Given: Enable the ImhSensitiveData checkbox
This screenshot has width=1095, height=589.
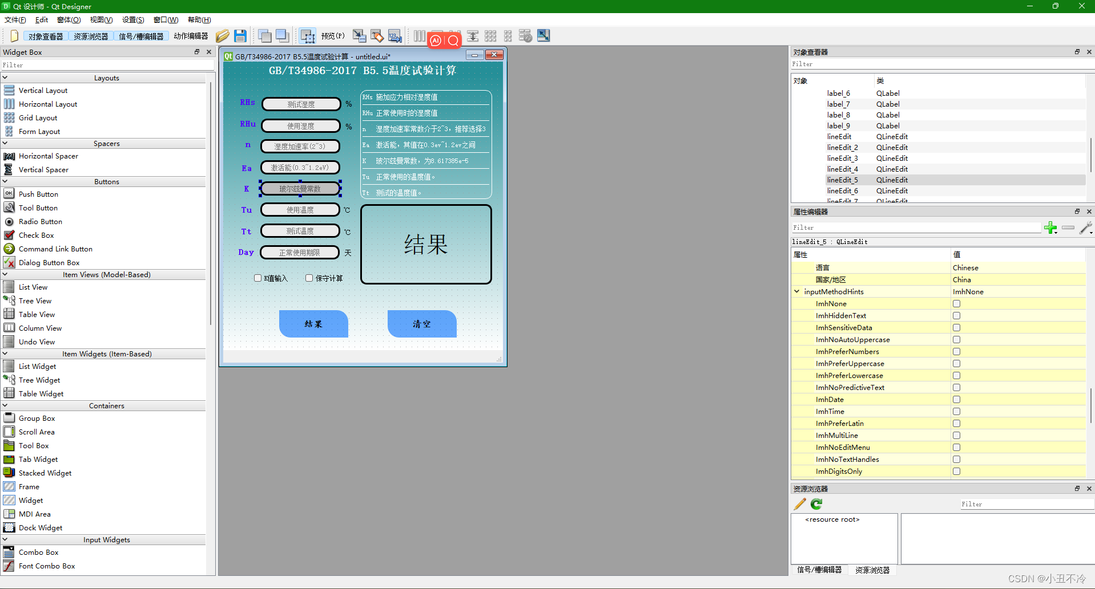Looking at the screenshot, I should click(x=956, y=328).
